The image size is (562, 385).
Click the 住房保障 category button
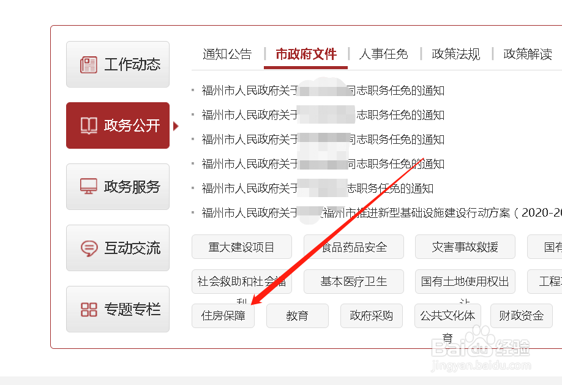click(x=223, y=316)
